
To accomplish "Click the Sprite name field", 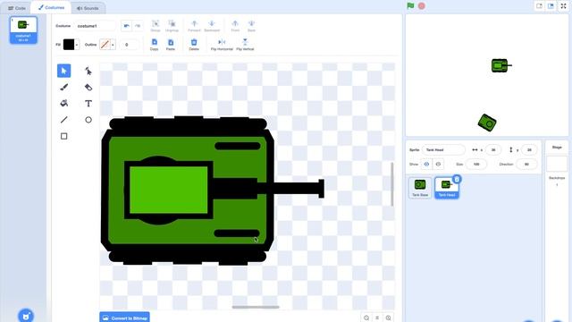I will pos(443,149).
